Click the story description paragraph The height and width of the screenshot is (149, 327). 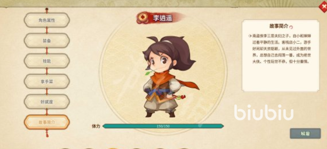pos(279,49)
